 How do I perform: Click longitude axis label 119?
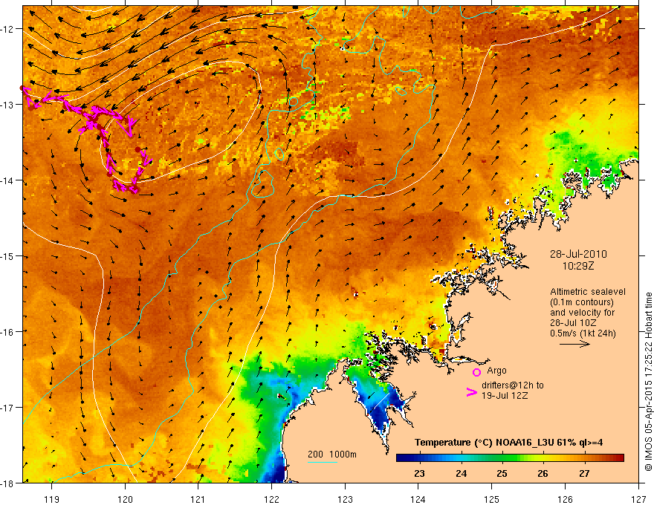coord(52,499)
